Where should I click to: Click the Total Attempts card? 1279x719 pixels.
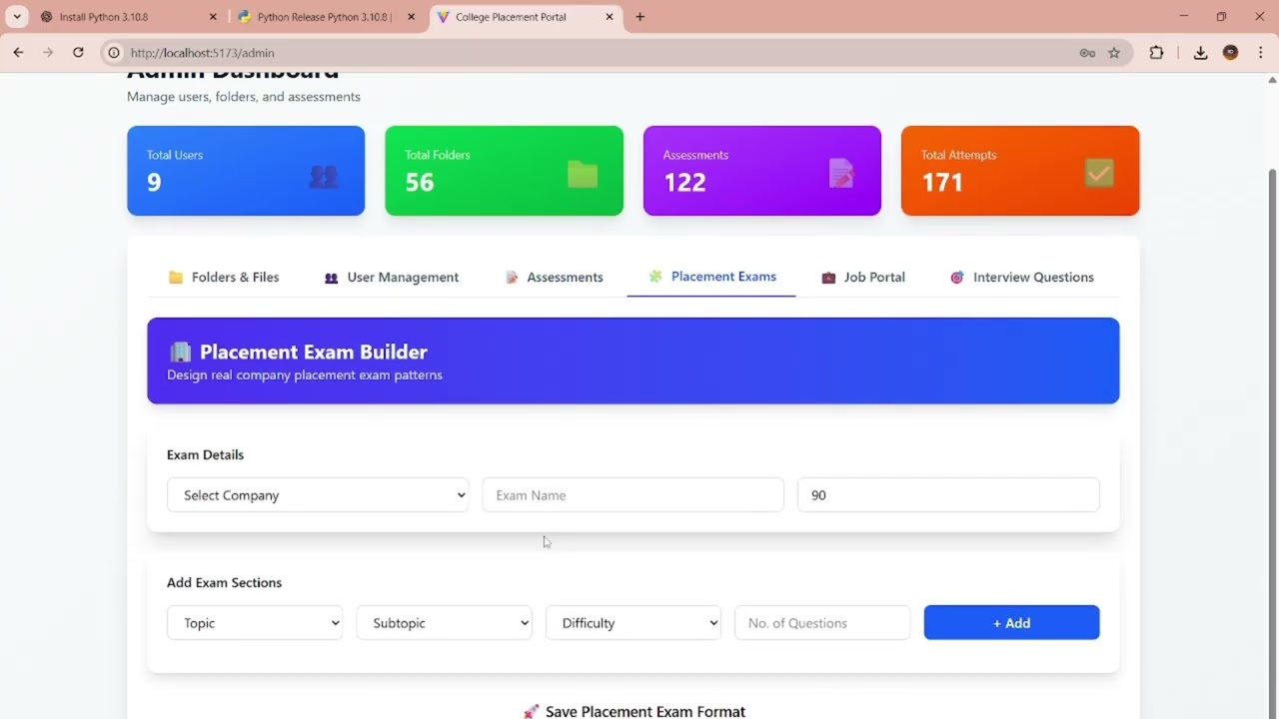(1020, 171)
